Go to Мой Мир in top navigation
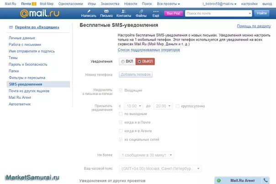Screen dimensions: 276x184 [47, 4]
